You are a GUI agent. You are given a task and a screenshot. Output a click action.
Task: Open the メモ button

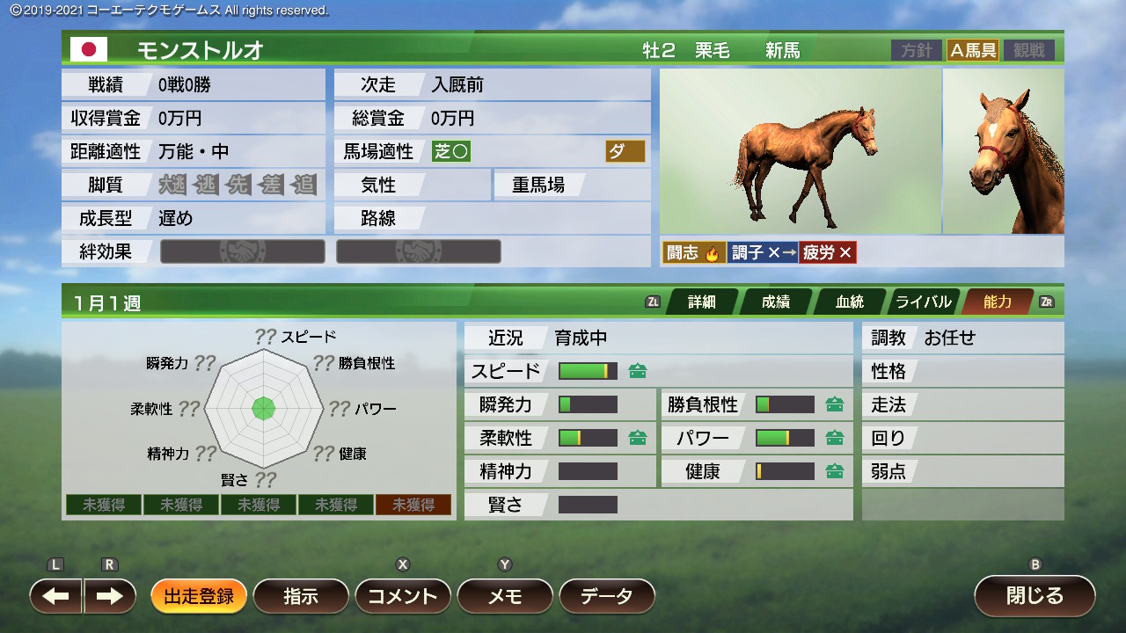click(505, 596)
